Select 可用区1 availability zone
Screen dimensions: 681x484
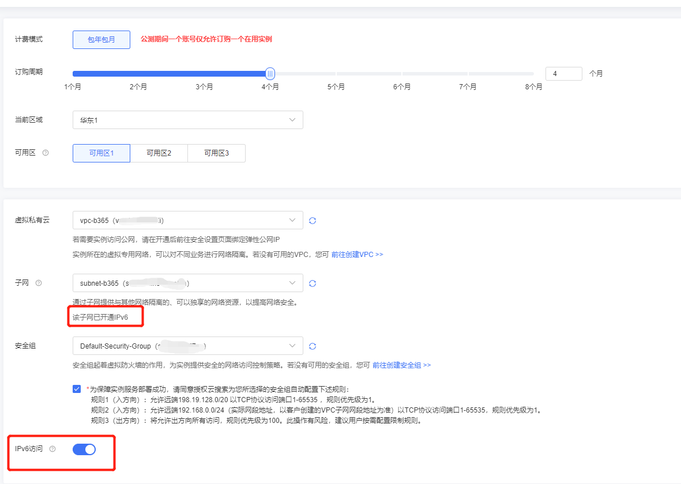101,153
